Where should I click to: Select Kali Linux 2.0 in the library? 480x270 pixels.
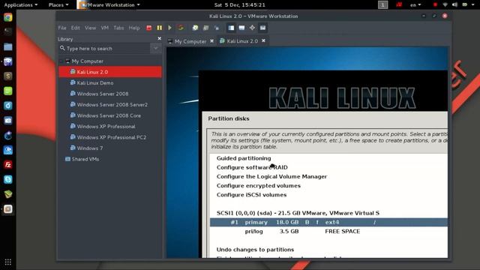[x=110, y=72]
